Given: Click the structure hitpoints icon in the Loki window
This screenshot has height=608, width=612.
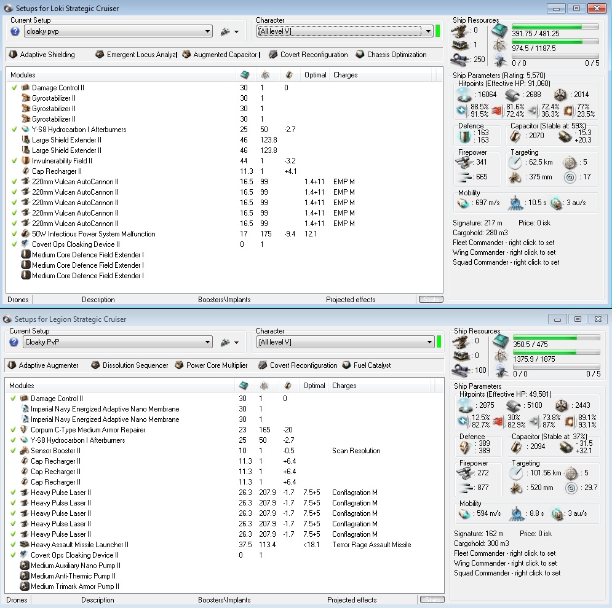Looking at the screenshot, I should tap(560, 95).
